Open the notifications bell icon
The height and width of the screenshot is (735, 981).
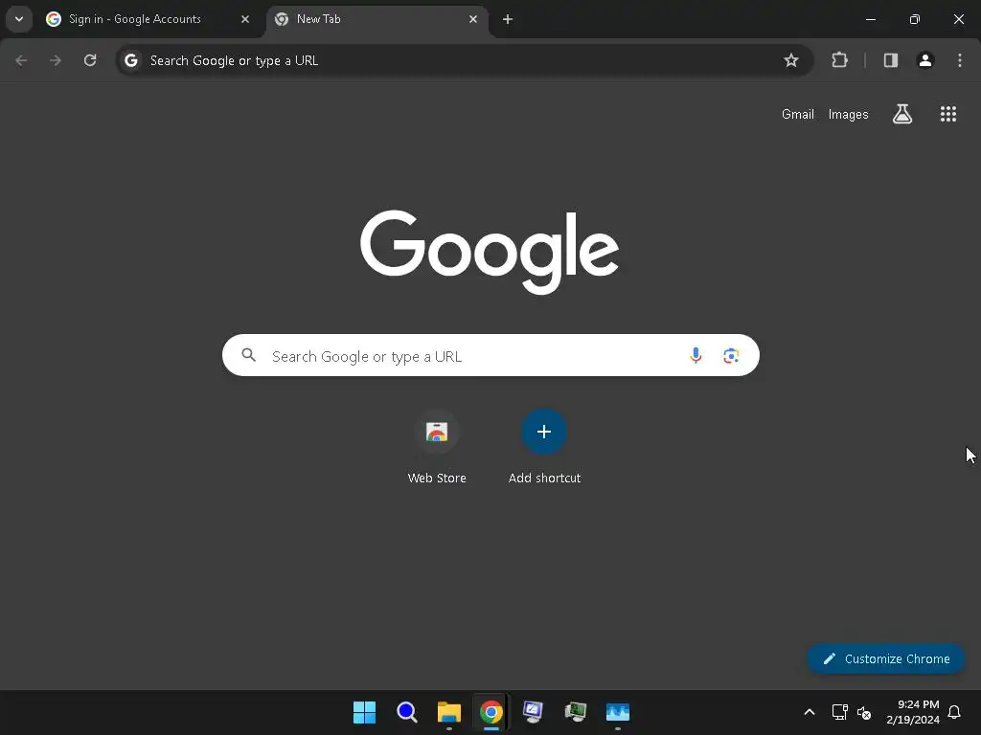[x=955, y=712]
